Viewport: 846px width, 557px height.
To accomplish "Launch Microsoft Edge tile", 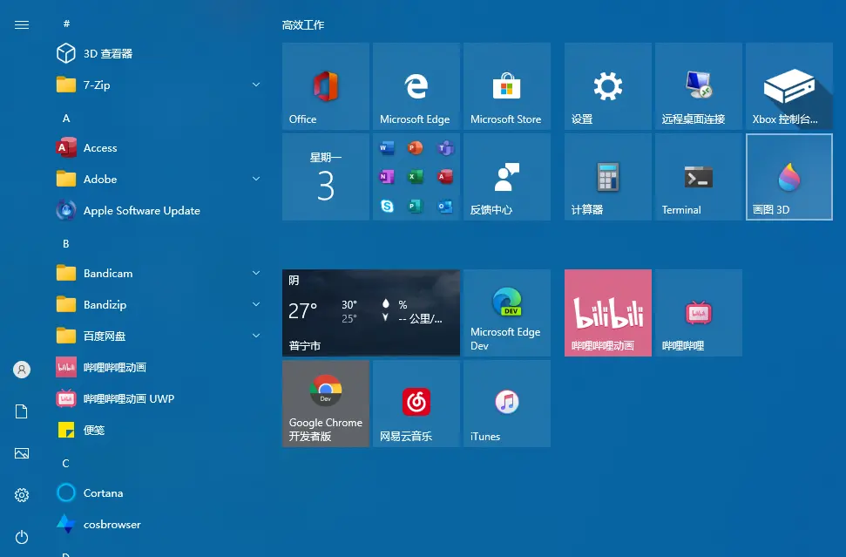I will click(x=416, y=85).
